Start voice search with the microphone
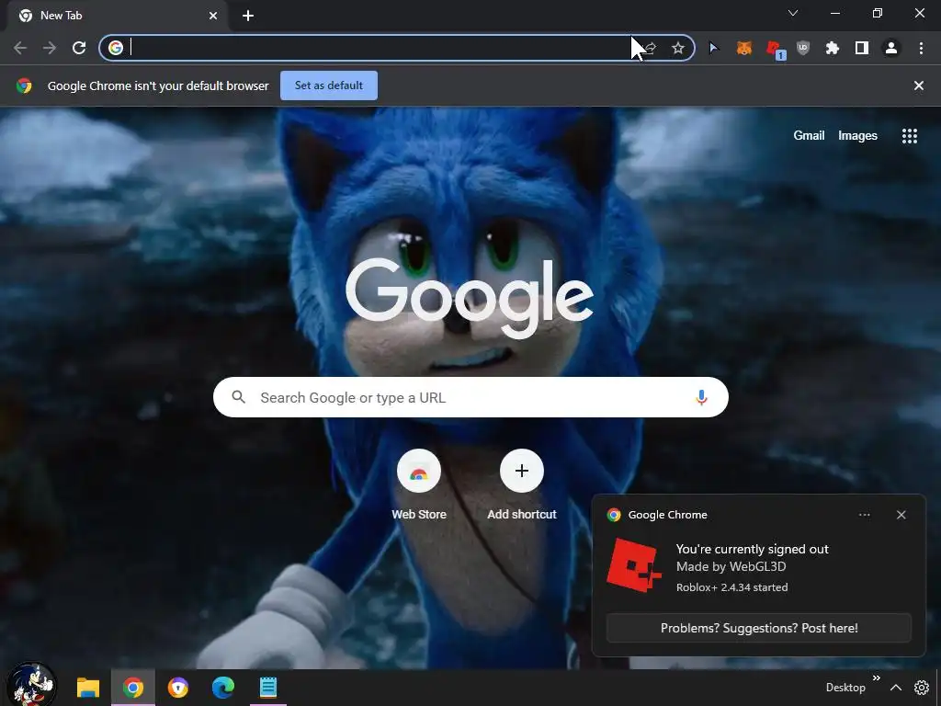Image resolution: width=941 pixels, height=706 pixels. tap(701, 397)
